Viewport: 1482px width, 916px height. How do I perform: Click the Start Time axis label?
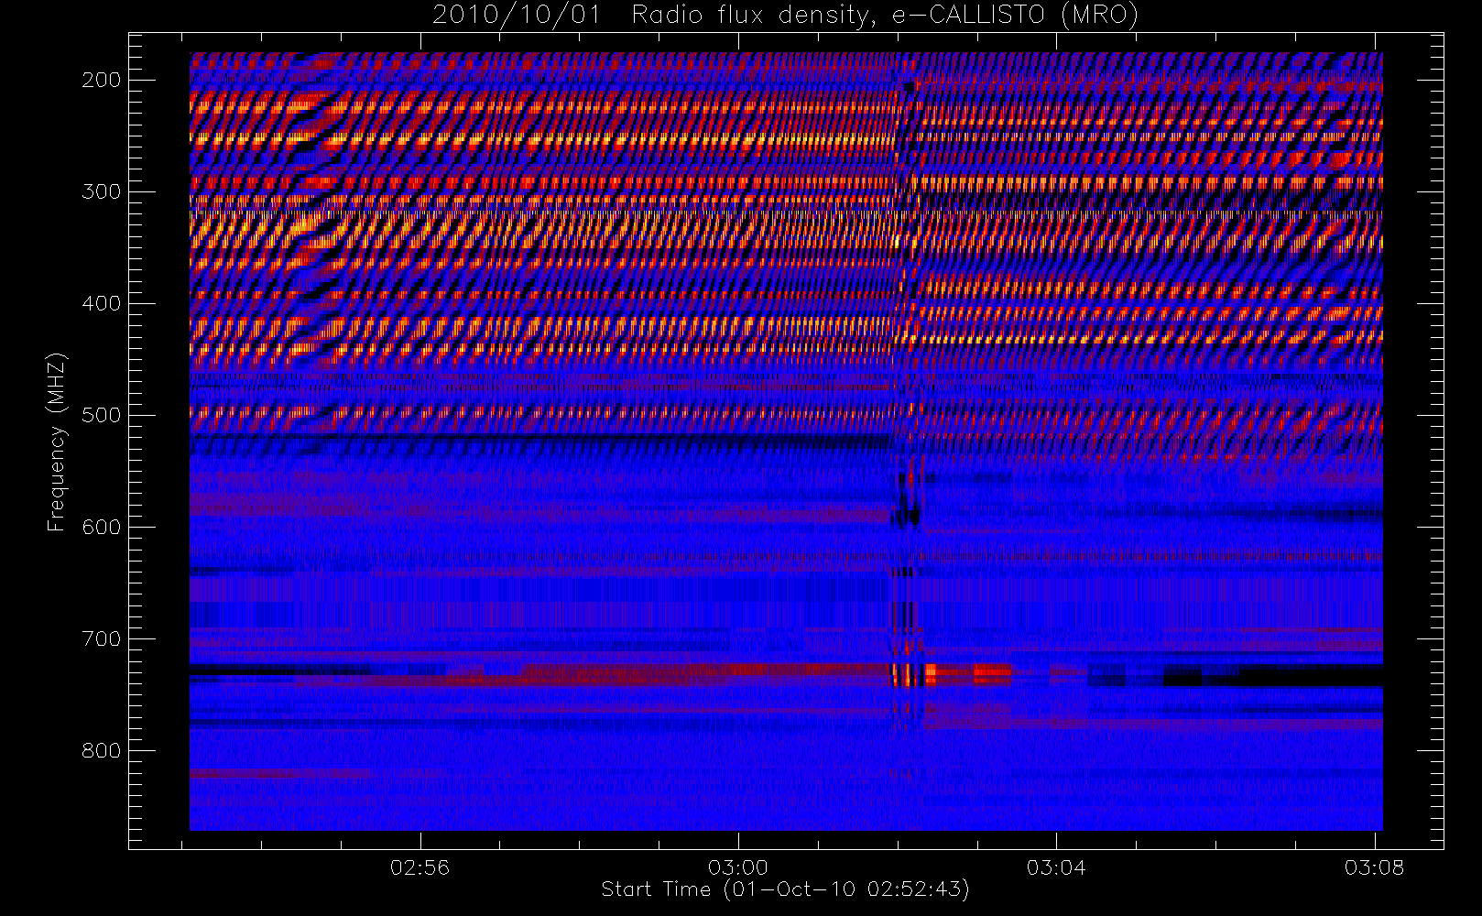(785, 889)
